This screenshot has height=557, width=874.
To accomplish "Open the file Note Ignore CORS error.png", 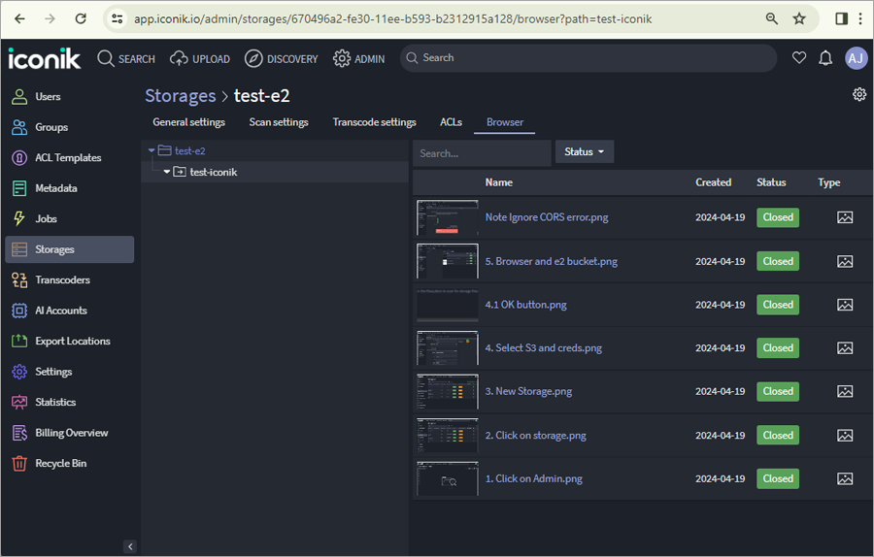I will (x=546, y=217).
